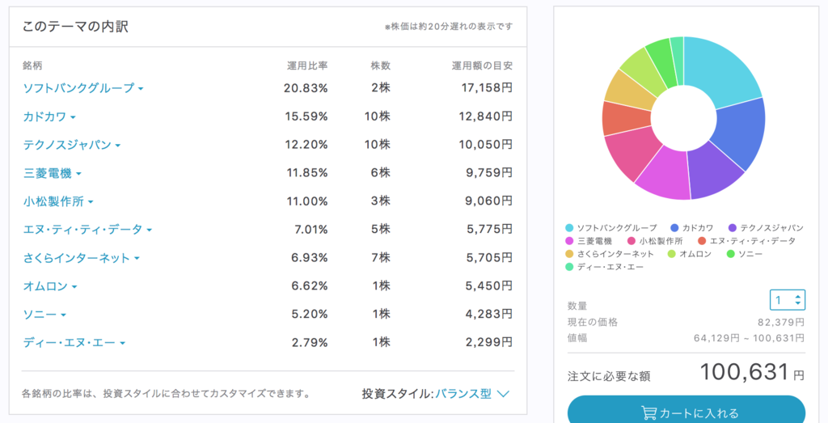
Task: Click the カドカワ legend color dot
Action: click(x=674, y=228)
